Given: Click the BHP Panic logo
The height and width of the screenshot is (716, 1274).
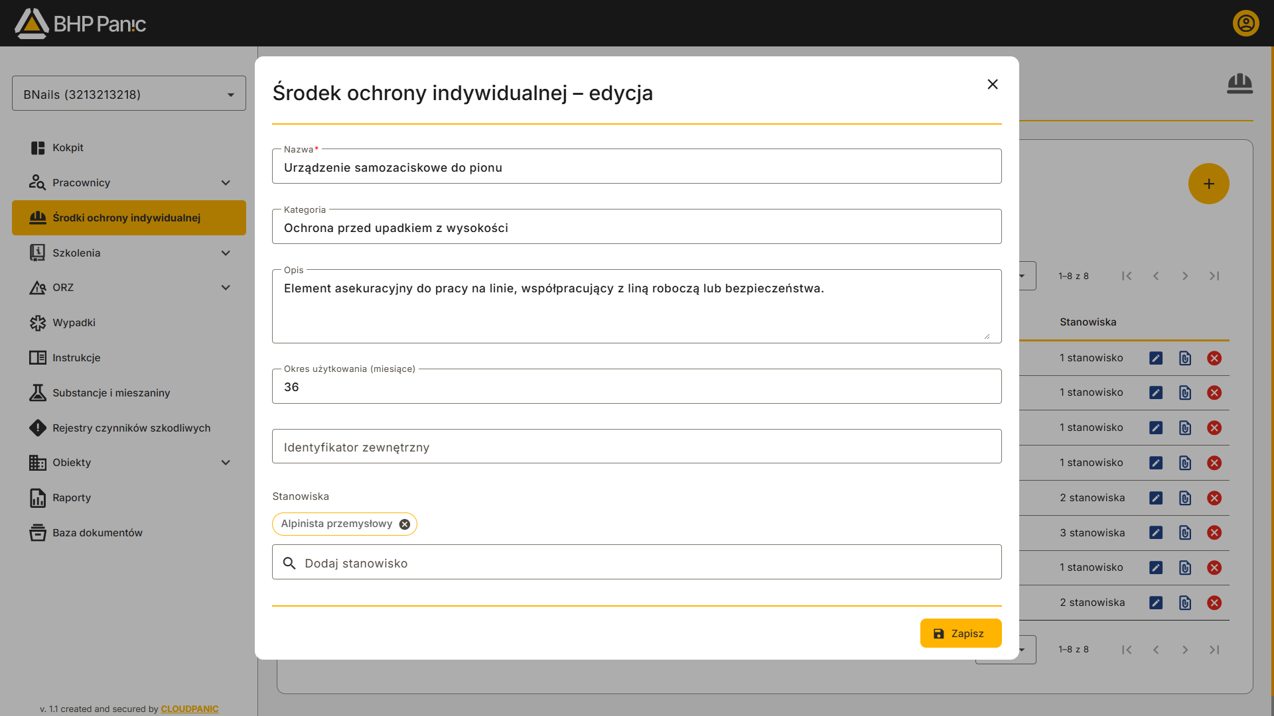Looking at the screenshot, I should [x=80, y=23].
